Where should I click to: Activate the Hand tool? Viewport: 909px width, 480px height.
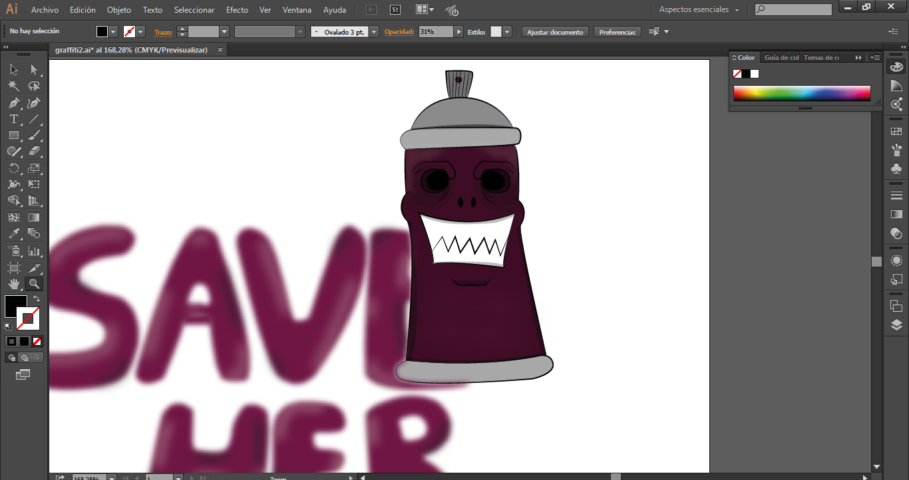pos(13,284)
